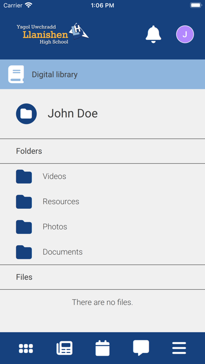Select the Digital library header label
The image size is (205, 364).
click(x=54, y=74)
